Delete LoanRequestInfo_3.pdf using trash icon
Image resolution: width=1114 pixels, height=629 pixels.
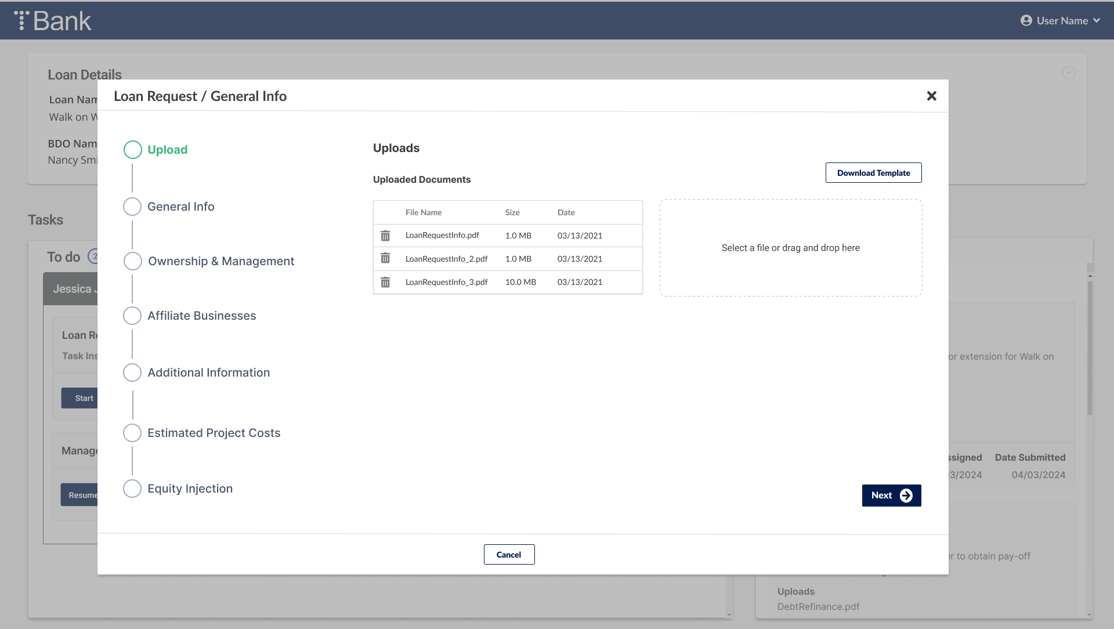coord(385,282)
